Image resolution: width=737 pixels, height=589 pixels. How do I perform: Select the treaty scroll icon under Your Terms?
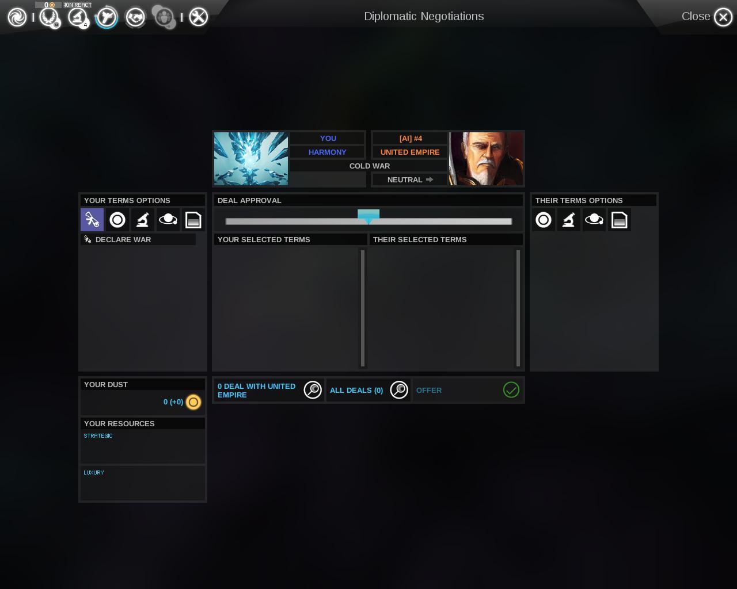(92, 220)
